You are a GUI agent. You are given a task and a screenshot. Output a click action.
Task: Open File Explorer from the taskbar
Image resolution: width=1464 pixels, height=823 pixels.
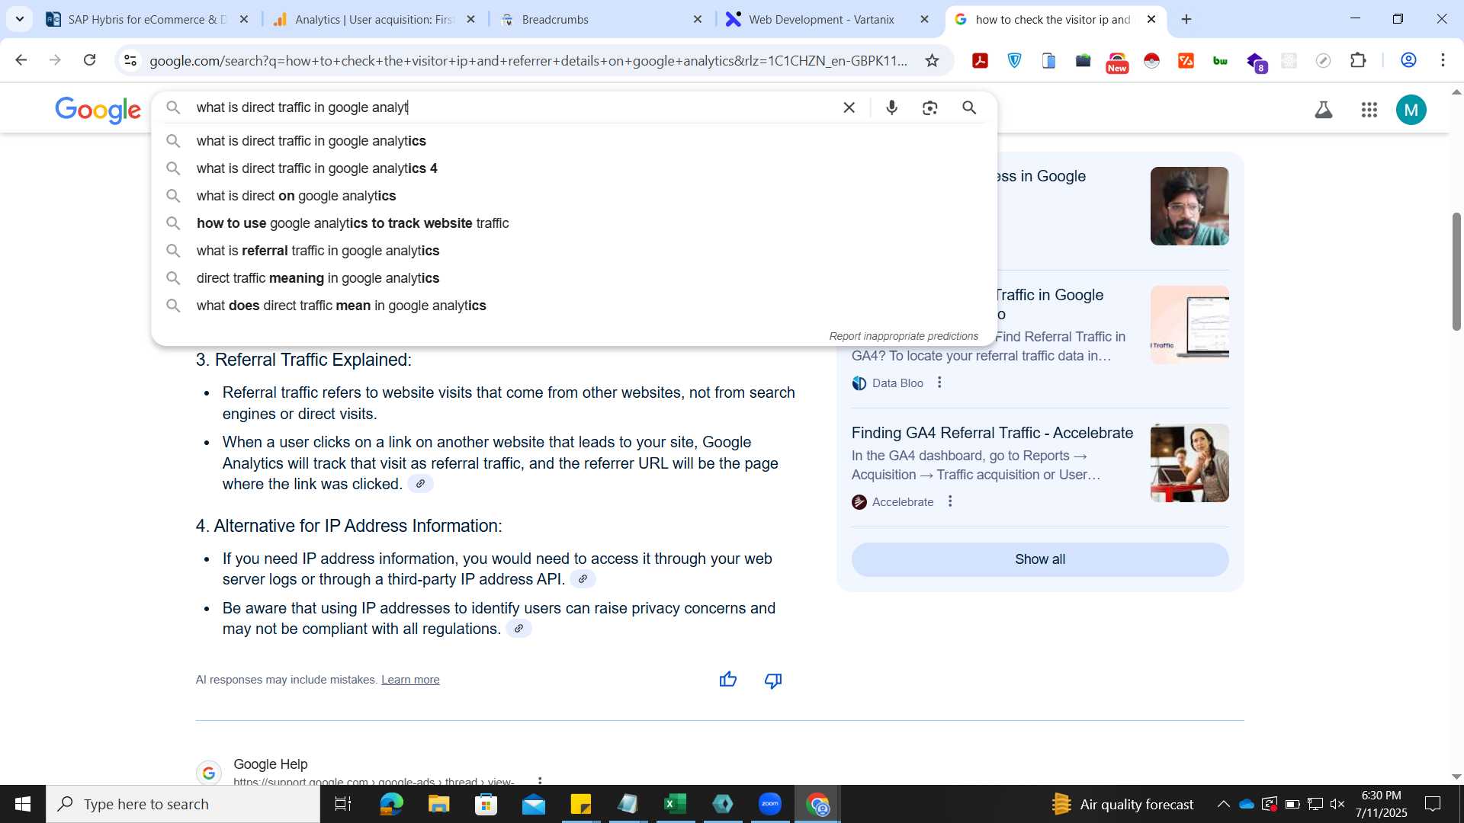pos(438,804)
